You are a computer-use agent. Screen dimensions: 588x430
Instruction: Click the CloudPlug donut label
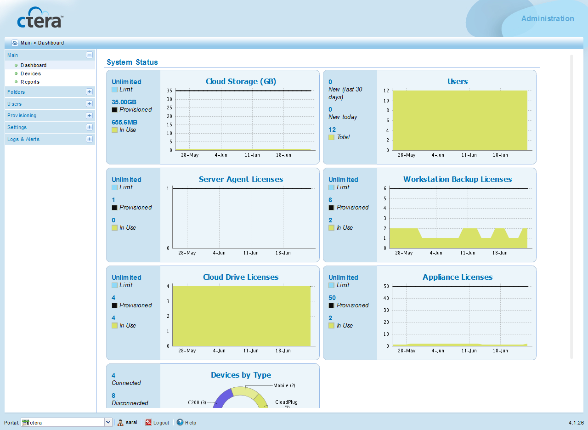(286, 404)
